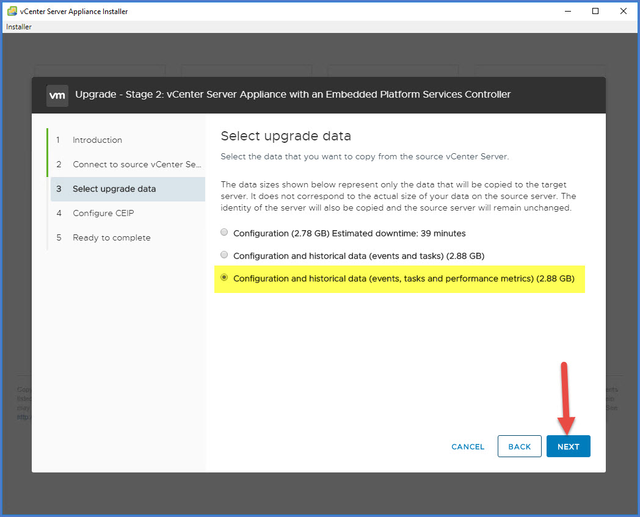The height and width of the screenshot is (517, 640).
Task: Click the 'Select upgrade data' page heading
Action: [285, 136]
